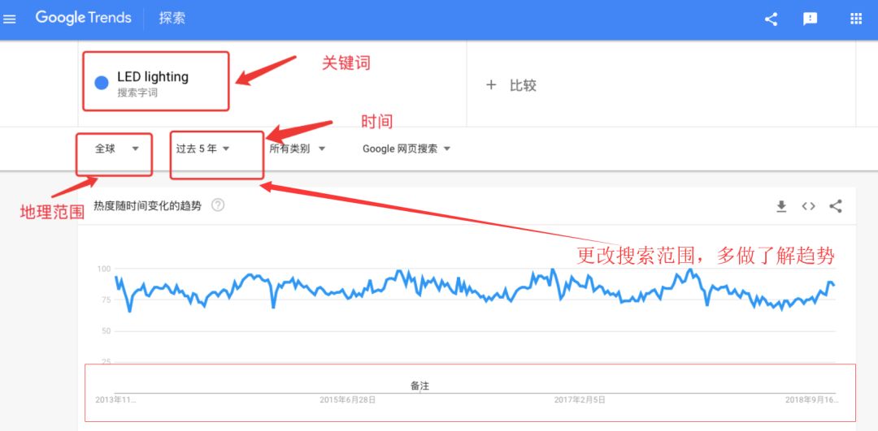Open the send feedback icon

[810, 19]
